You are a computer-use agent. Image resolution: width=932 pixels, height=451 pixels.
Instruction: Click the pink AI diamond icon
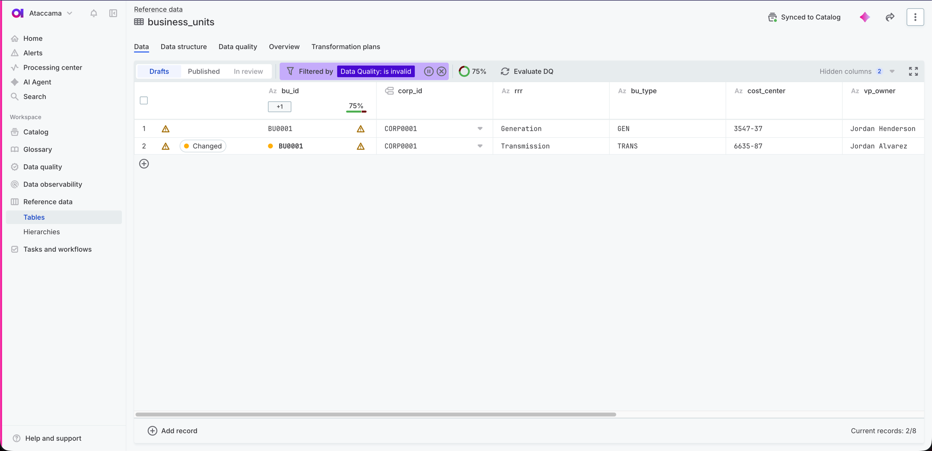coord(865,17)
